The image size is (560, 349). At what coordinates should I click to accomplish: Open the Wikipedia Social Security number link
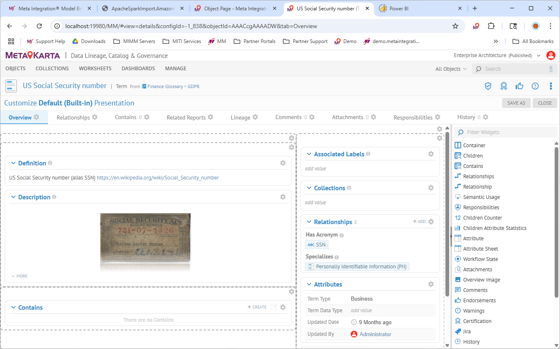point(158,178)
